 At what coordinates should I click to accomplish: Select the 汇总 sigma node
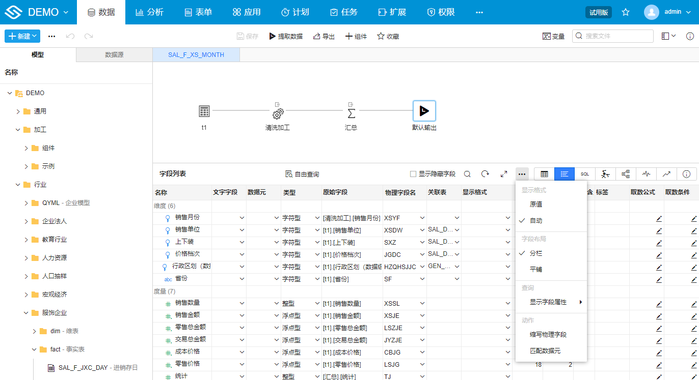[351, 113]
